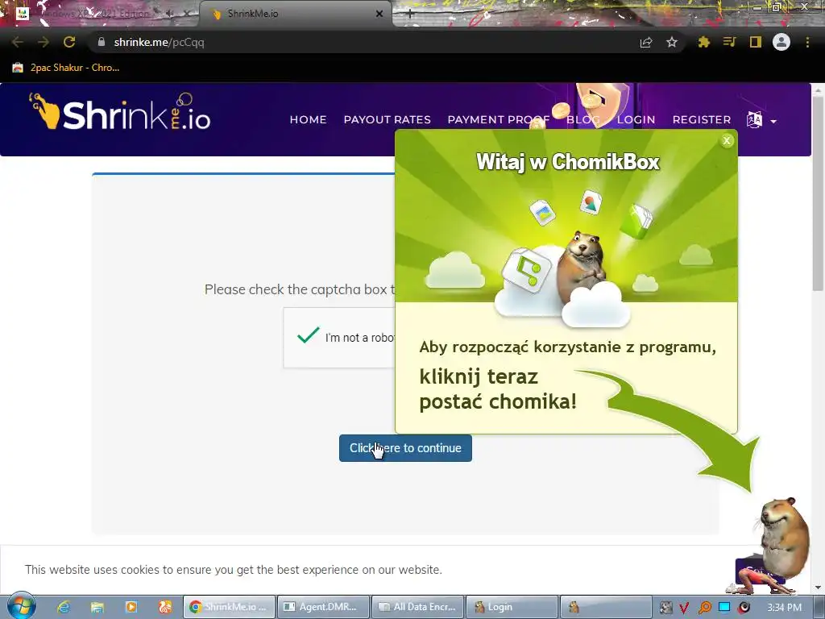Screen dimensions: 825x619
Task: Click the ShrinkMe.io logo
Action: [120, 111]
